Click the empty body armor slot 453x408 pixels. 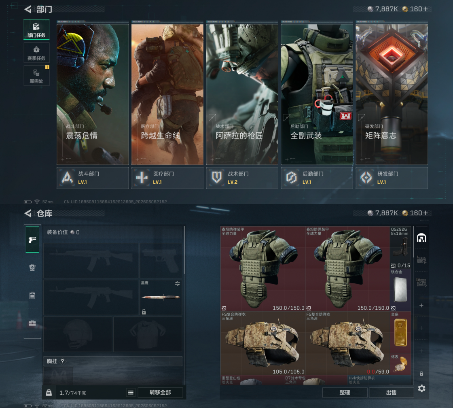pyautogui.click(x=148, y=334)
